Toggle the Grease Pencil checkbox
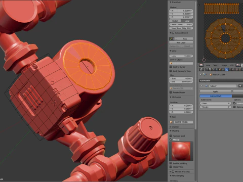This screenshot has height=182, width=243. tap(173, 33)
